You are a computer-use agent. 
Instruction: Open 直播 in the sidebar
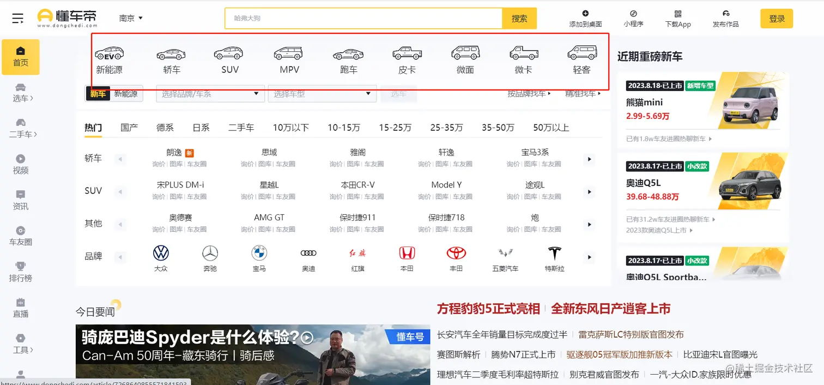[x=21, y=308]
